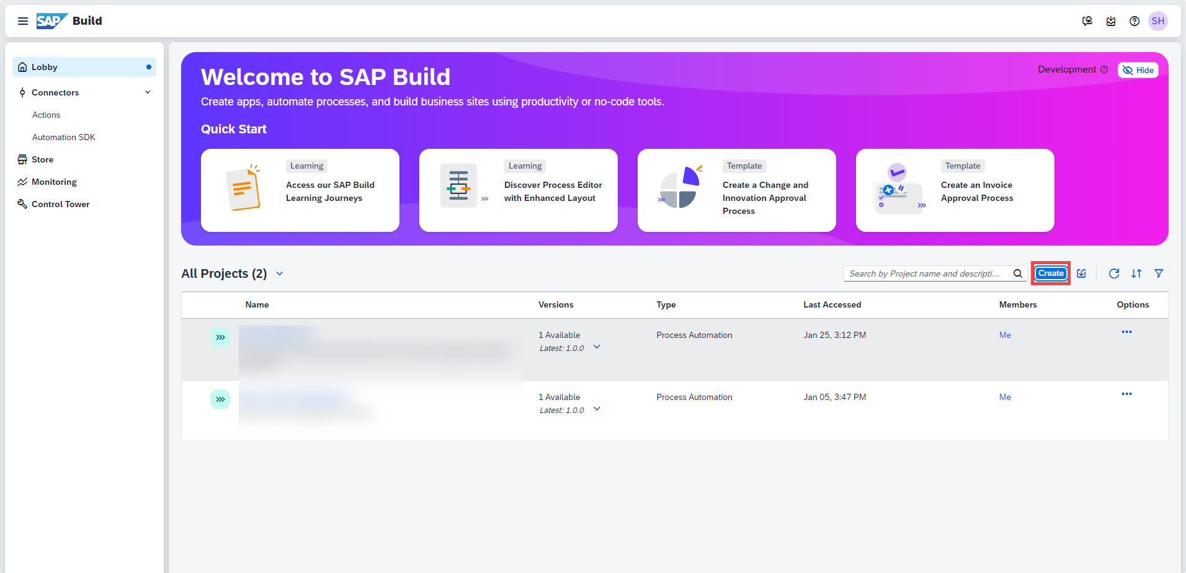The width and height of the screenshot is (1186, 573).
Task: Open the Store page
Action: (x=42, y=159)
